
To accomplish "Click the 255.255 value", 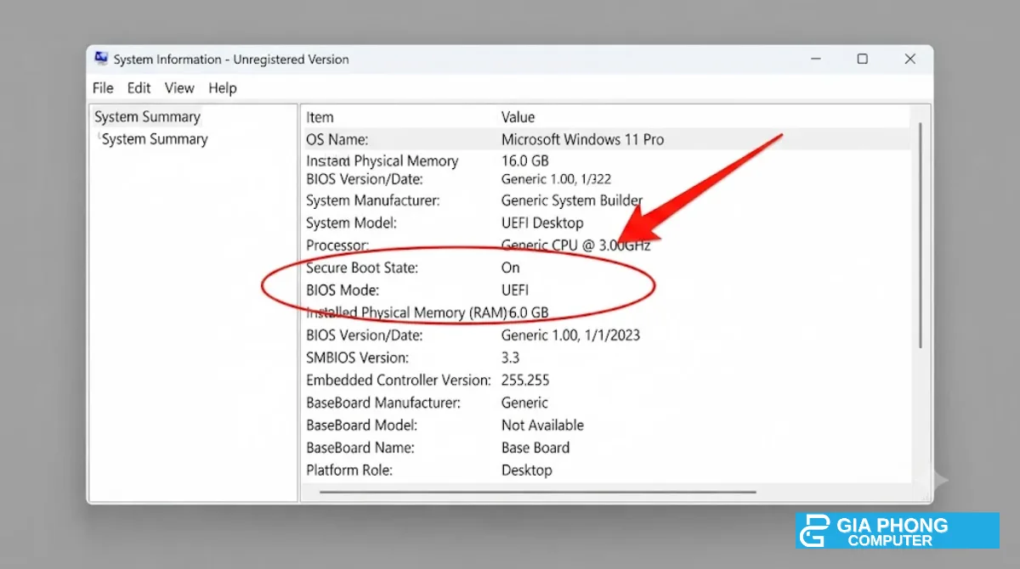I will click(524, 380).
